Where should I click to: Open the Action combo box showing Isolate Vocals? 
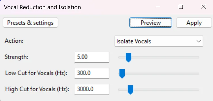[x=159, y=41]
